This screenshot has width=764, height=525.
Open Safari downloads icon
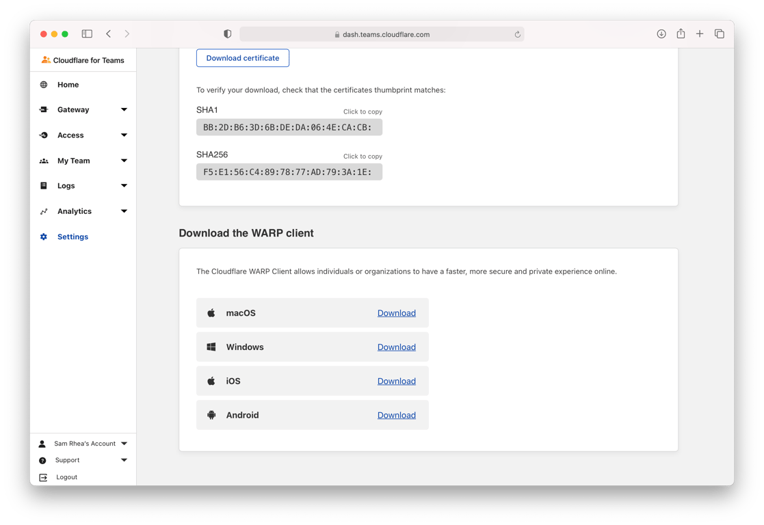click(661, 33)
